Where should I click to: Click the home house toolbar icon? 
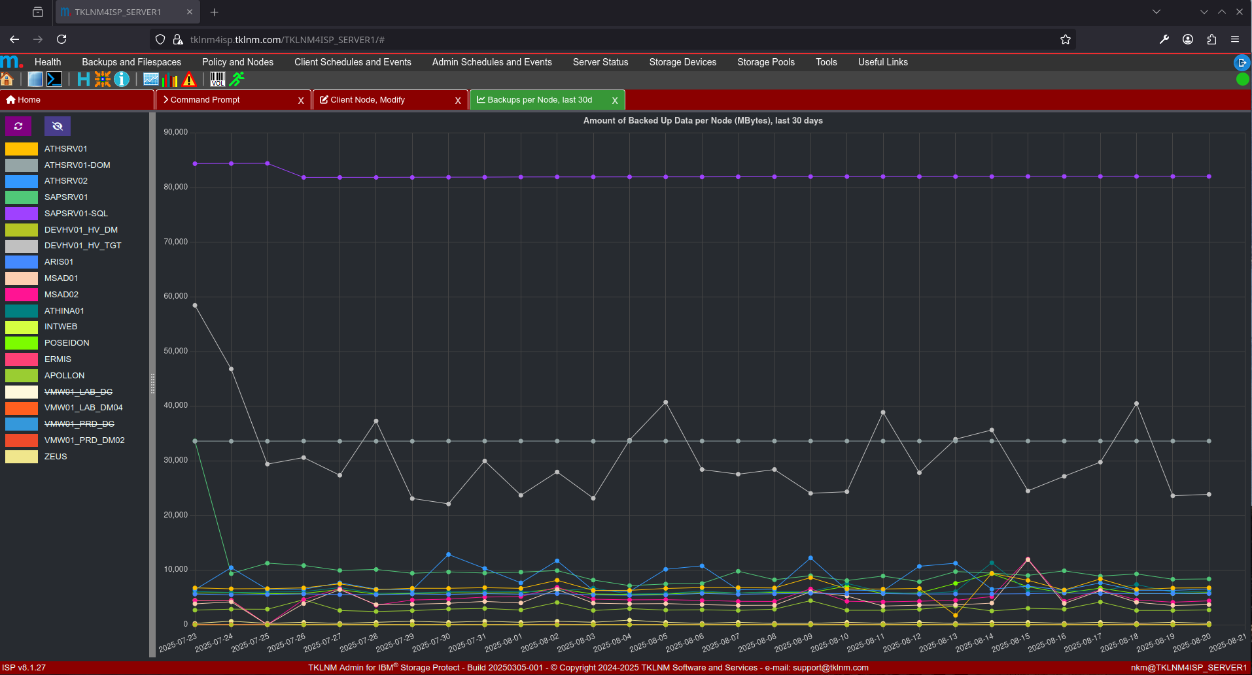tap(7, 80)
